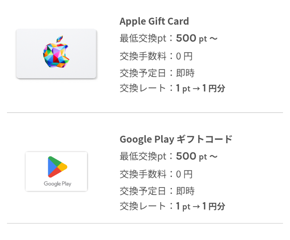The width and height of the screenshot is (290, 240).
Task: Click Apple Gift Card's 交換レート label
Action: coord(143,88)
